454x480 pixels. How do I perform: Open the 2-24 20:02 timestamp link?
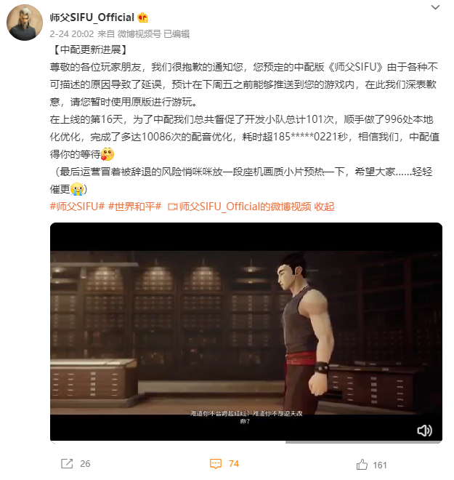coord(72,33)
